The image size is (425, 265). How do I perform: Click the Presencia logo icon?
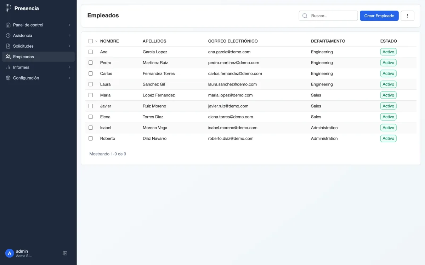(8, 8)
